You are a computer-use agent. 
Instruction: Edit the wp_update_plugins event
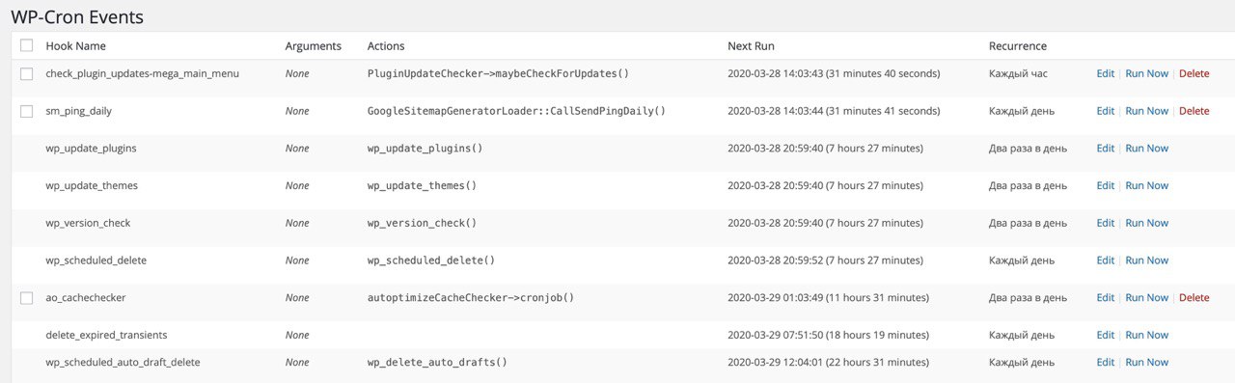pos(1105,149)
